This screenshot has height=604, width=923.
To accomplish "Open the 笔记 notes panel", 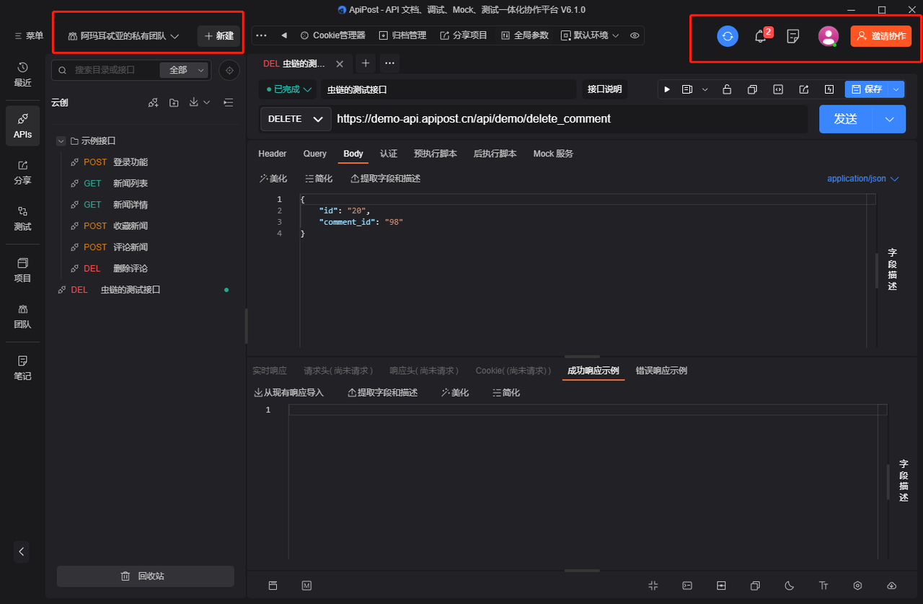I will tap(22, 366).
